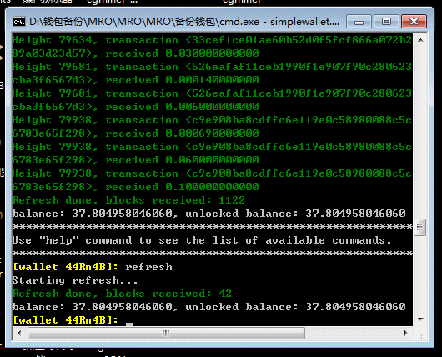Click the horizontal scrollbar right arrow
The image size is (442, 357).
click(406, 334)
